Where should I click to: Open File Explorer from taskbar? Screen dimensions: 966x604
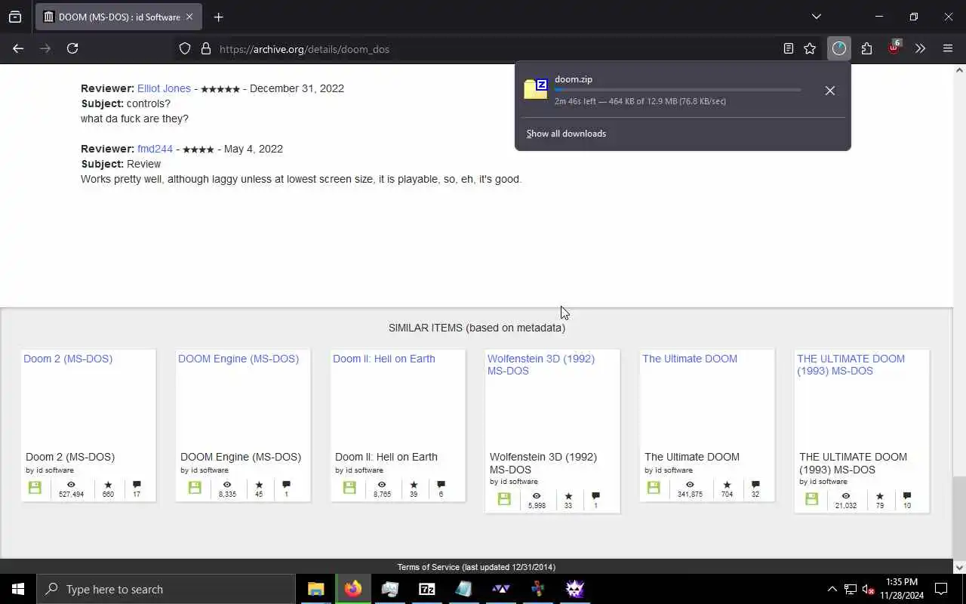tap(315, 589)
